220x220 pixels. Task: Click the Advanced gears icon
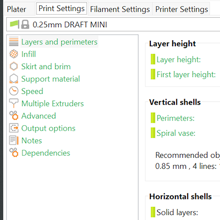[14, 116]
